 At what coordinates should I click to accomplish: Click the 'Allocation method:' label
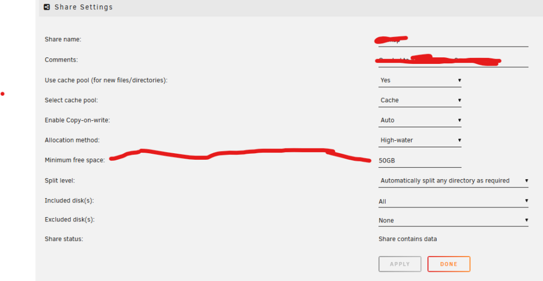pyautogui.click(x=72, y=140)
